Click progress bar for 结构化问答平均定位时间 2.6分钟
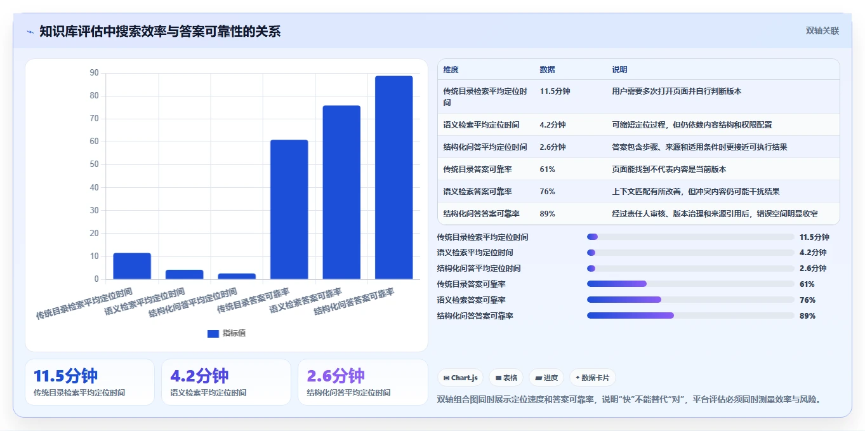Viewport: 865px width, 431px height. coord(690,269)
